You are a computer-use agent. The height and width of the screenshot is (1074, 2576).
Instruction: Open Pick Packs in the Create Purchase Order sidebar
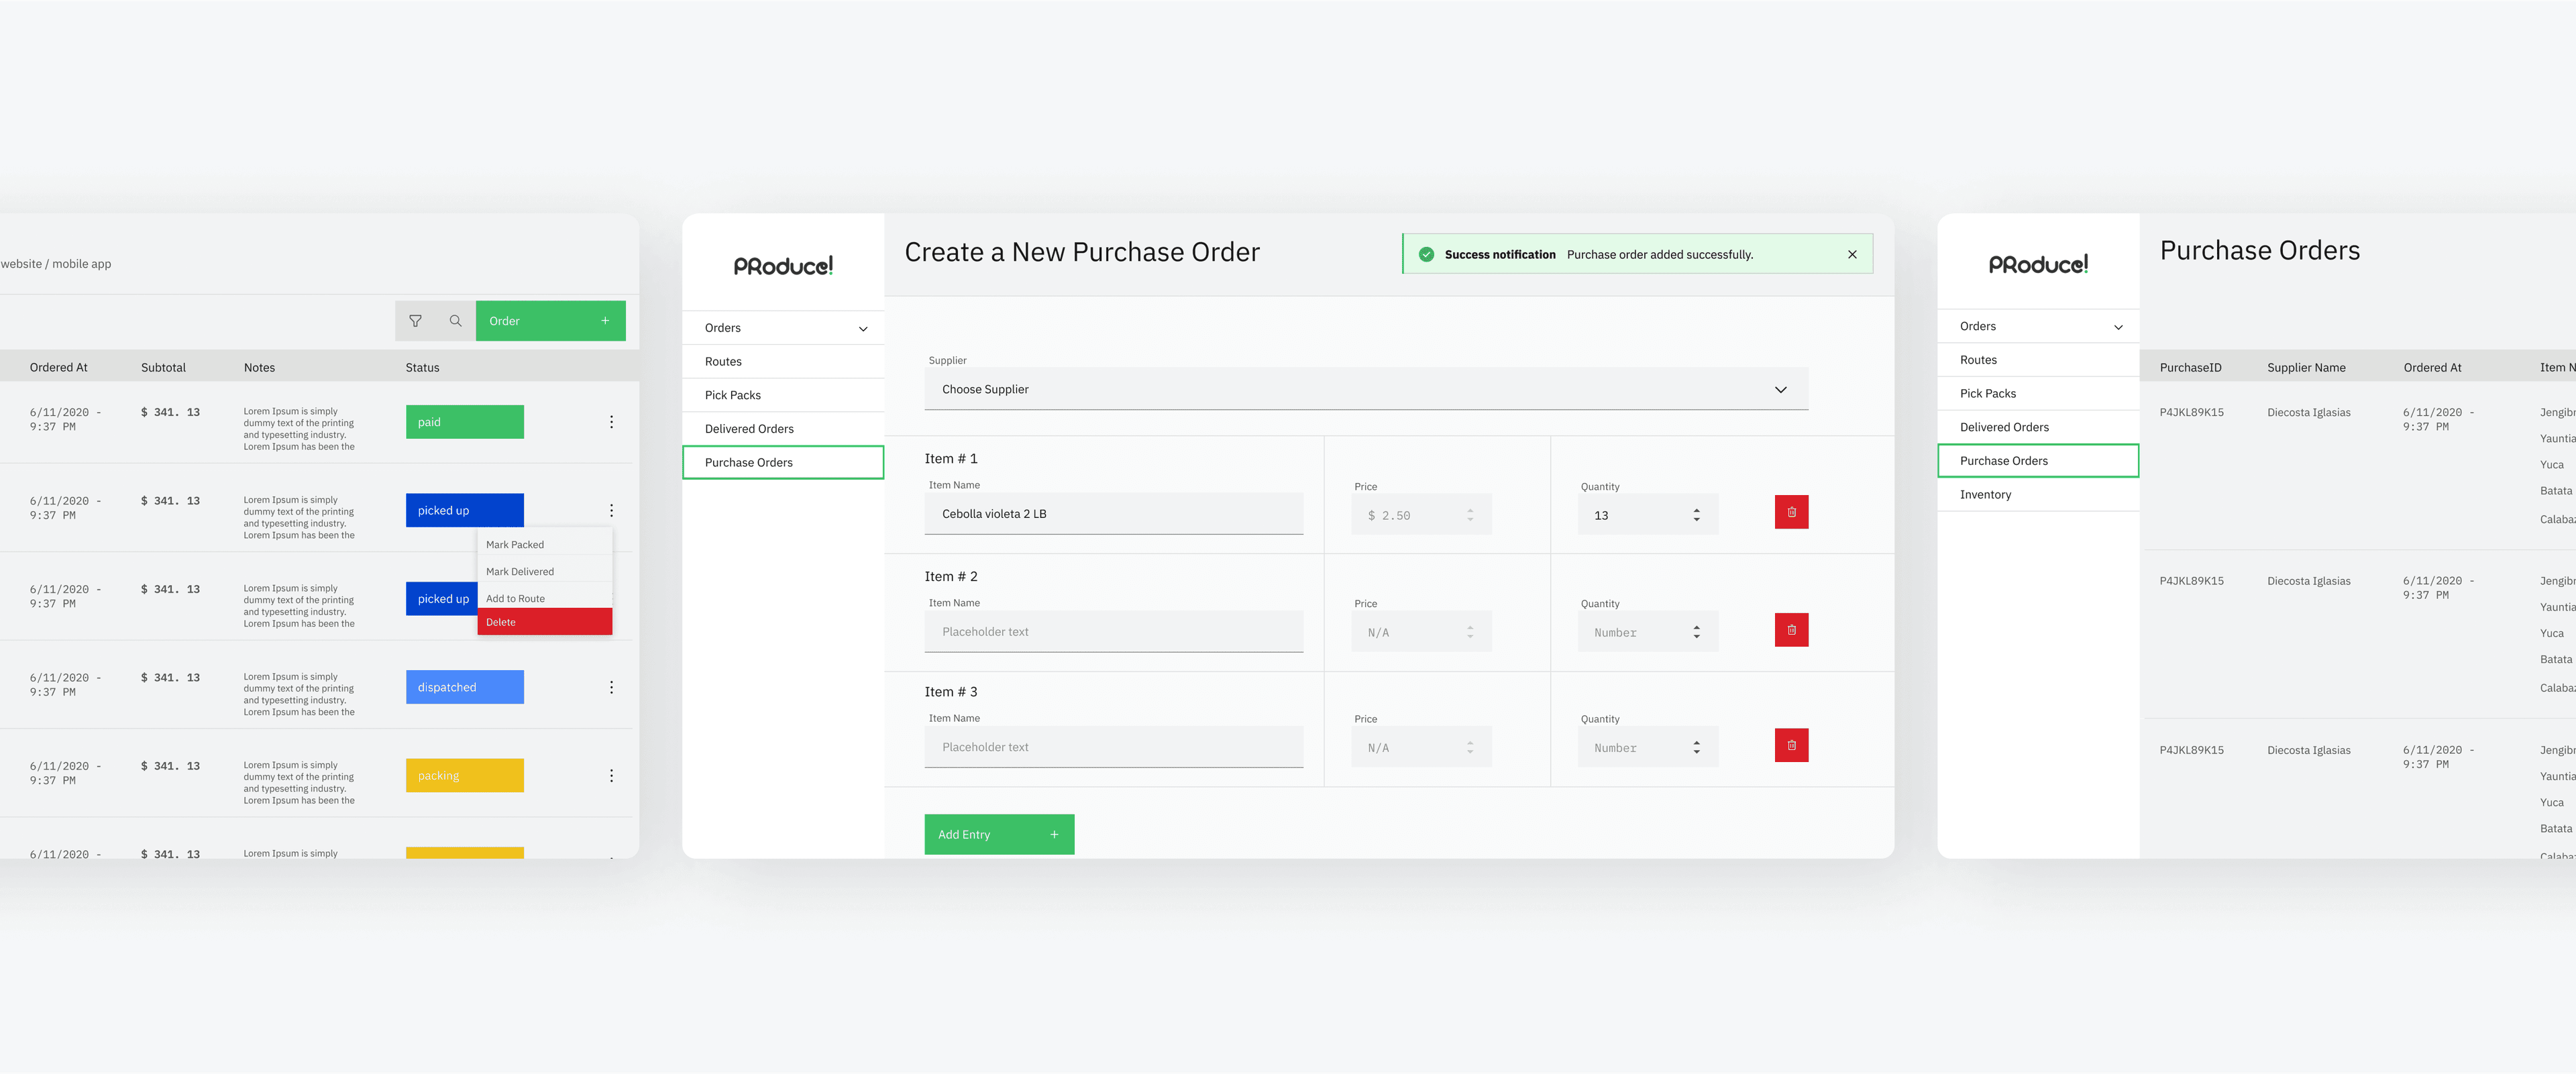click(x=783, y=395)
